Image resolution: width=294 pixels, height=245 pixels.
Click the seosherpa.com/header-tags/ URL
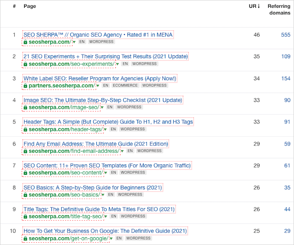click(66, 129)
